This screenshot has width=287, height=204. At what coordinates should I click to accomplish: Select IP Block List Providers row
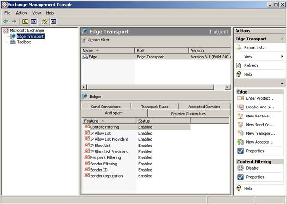pos(136,152)
